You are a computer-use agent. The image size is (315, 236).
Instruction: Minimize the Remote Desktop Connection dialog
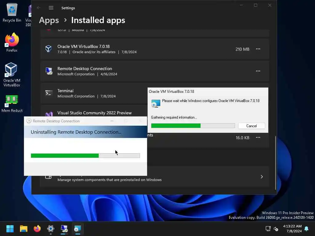pos(112,121)
